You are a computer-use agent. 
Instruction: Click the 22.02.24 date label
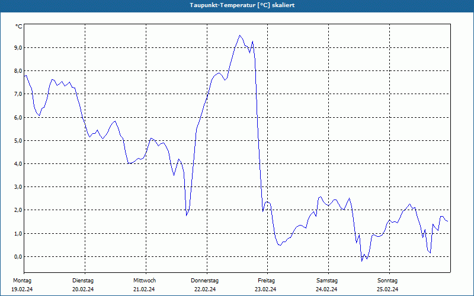pos(205,289)
